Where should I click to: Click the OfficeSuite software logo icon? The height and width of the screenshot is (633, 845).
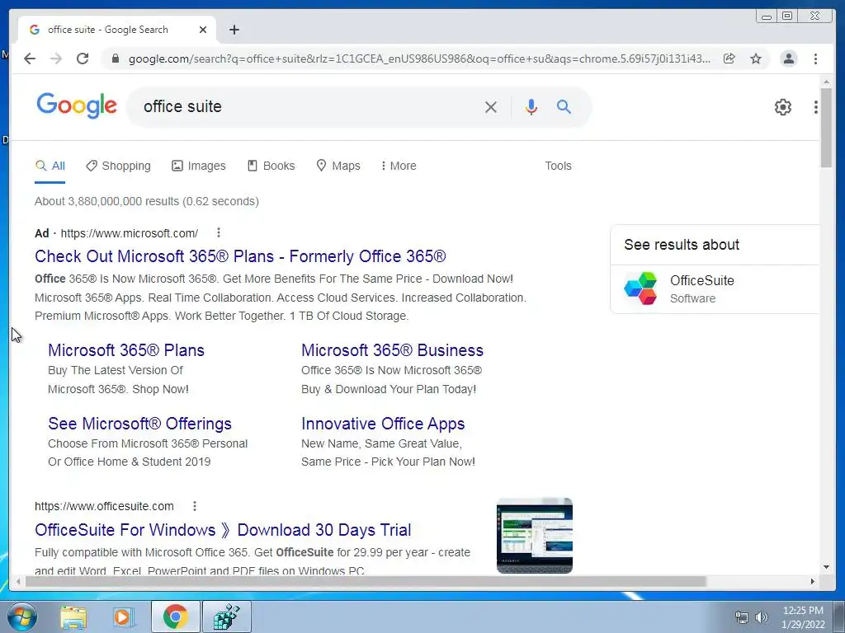(640, 288)
